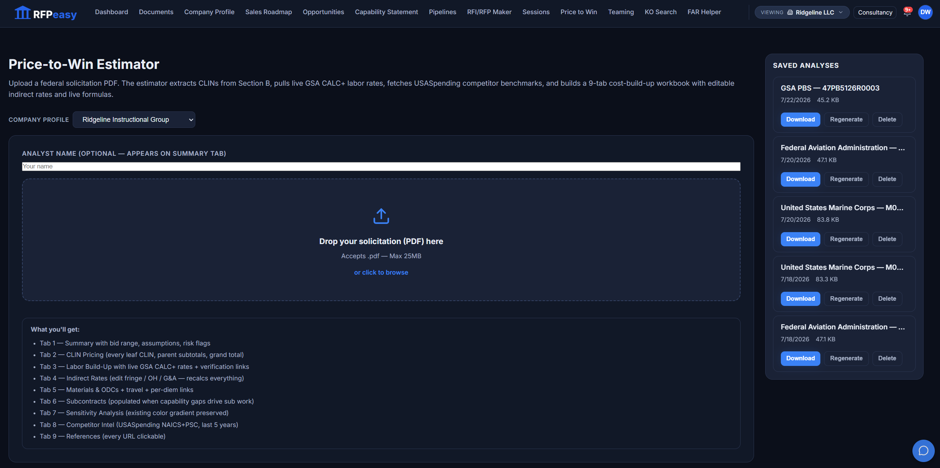940x468 pixels.
Task: Click 'or click to browse' link
Action: click(381, 272)
